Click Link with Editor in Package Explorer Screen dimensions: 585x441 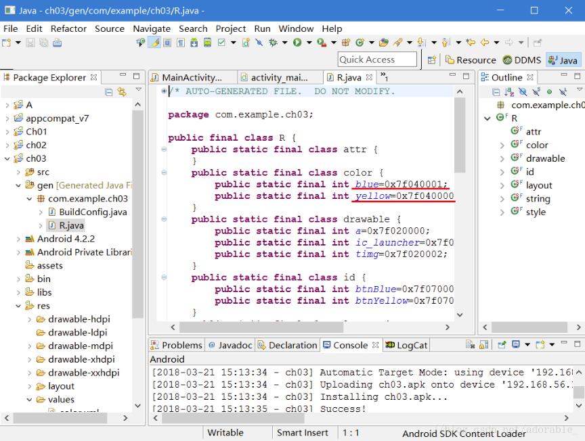[122, 92]
